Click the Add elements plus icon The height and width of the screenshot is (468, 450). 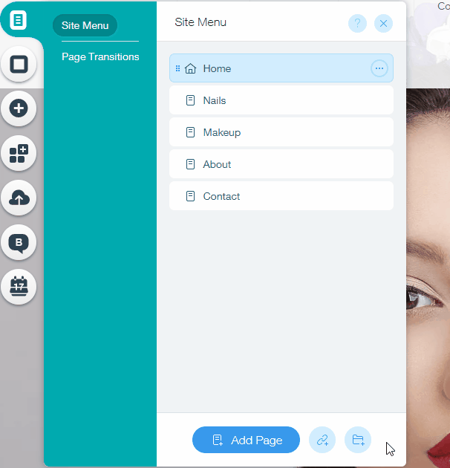coord(19,108)
